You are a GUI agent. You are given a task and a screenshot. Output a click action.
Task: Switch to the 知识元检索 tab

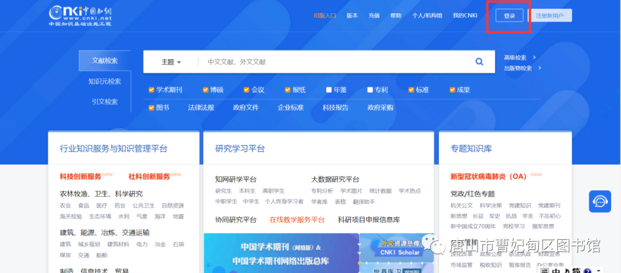tap(105, 81)
